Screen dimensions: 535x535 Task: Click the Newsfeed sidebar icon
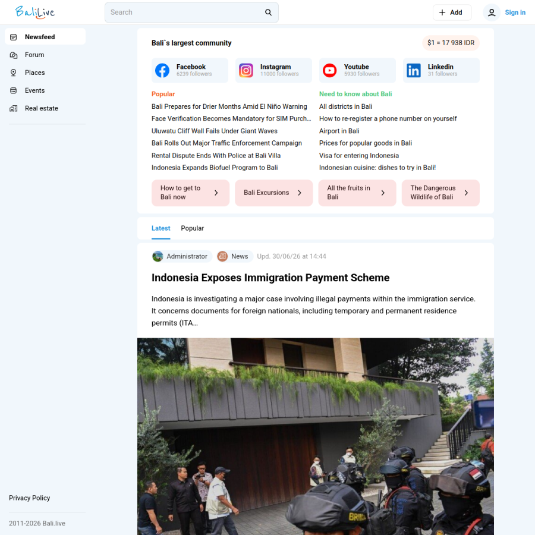pos(13,37)
